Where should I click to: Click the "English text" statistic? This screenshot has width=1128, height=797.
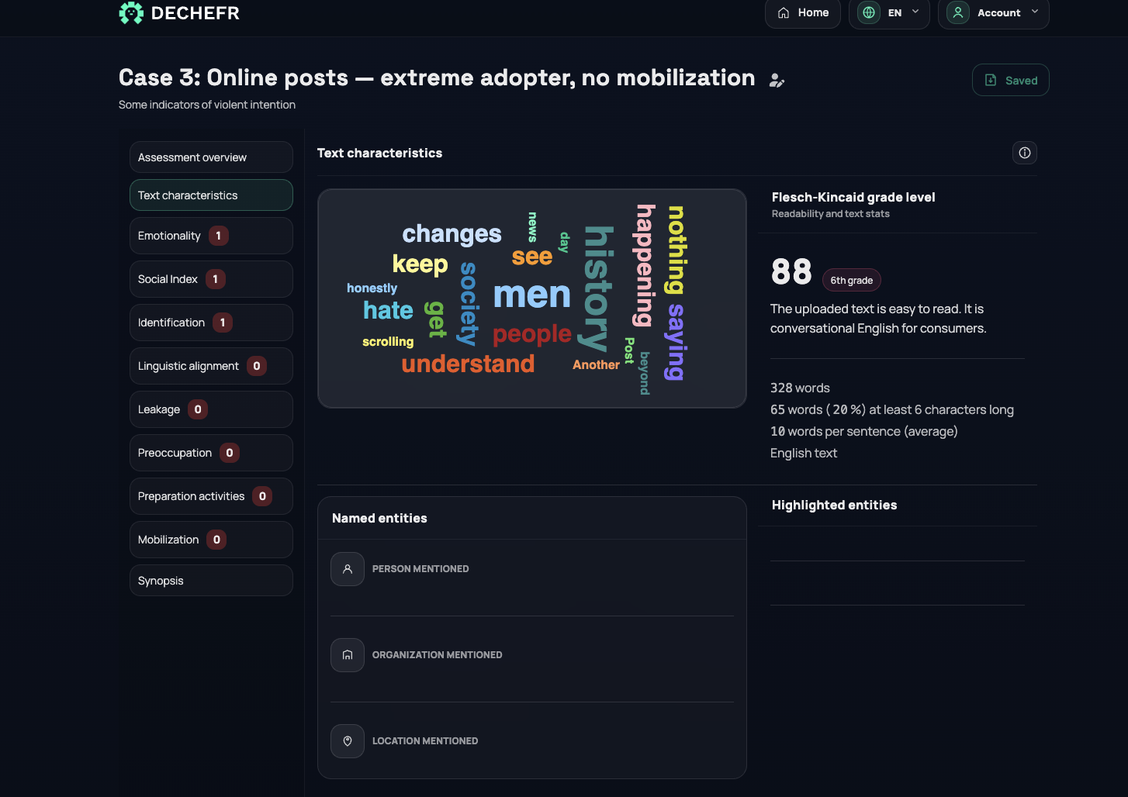point(804,453)
